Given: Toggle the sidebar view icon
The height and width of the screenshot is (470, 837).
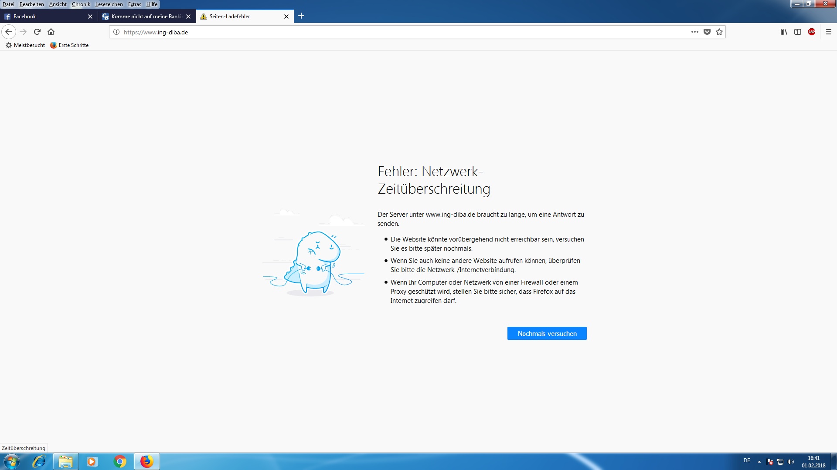Looking at the screenshot, I should [x=797, y=32].
